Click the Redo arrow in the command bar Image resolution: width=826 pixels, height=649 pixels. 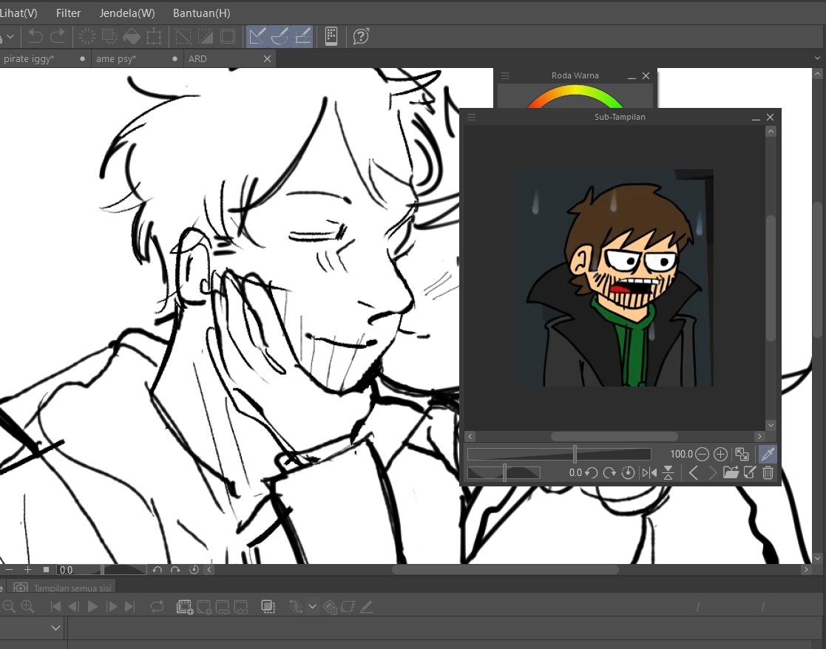tap(58, 36)
